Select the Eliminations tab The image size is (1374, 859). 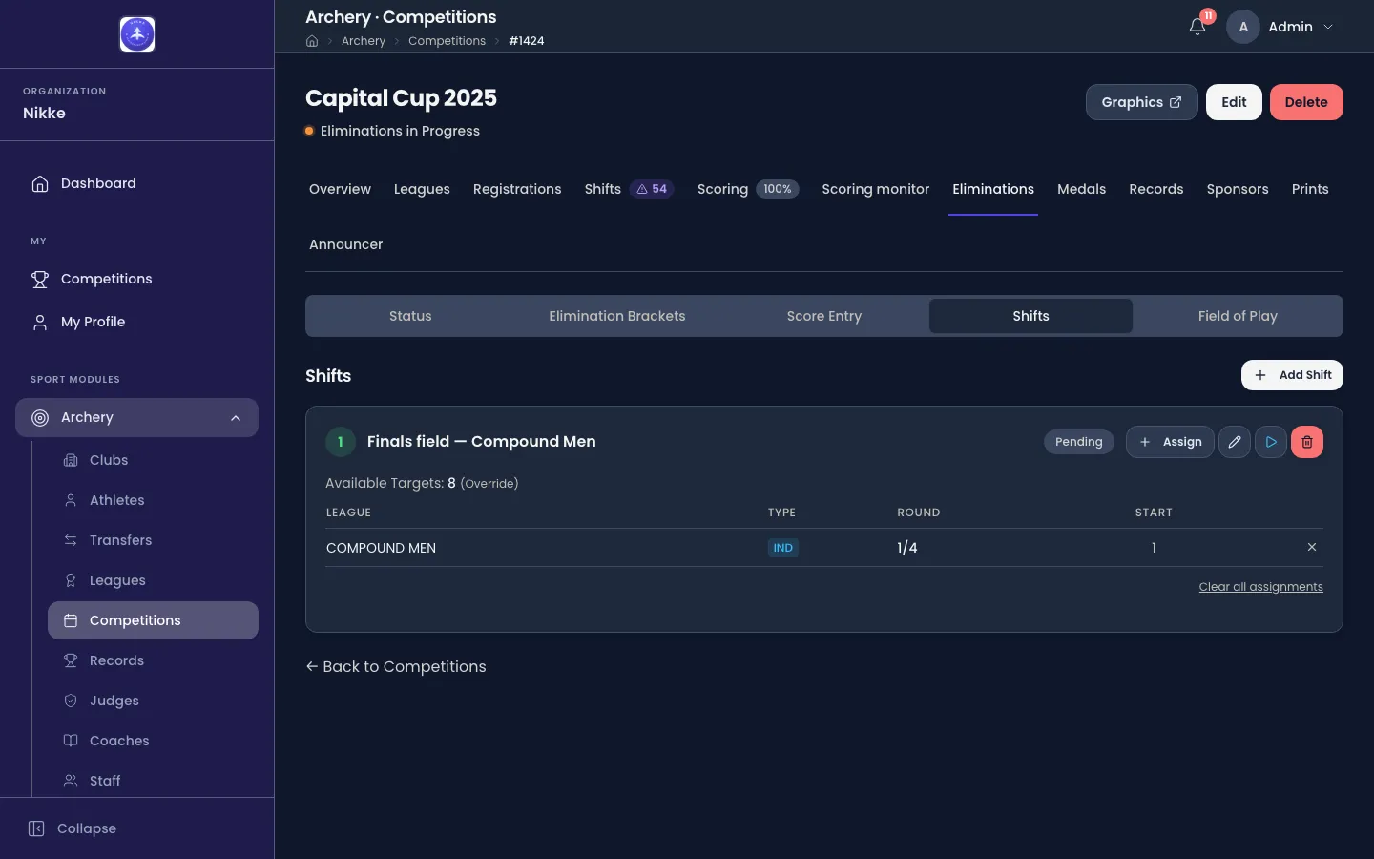[993, 189]
